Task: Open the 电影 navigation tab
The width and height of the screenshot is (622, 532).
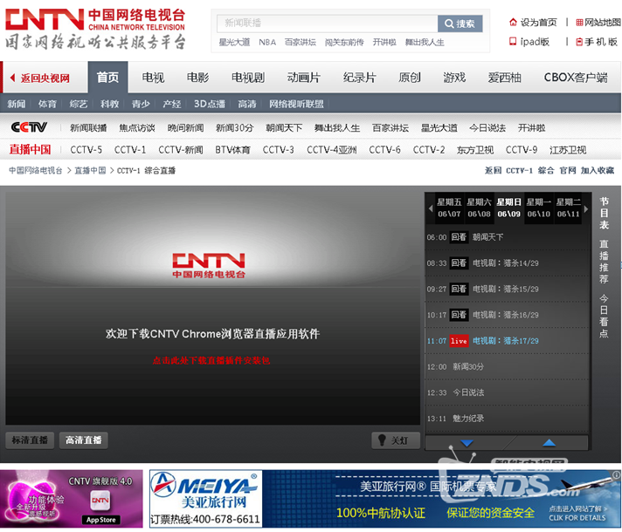Action: point(197,78)
